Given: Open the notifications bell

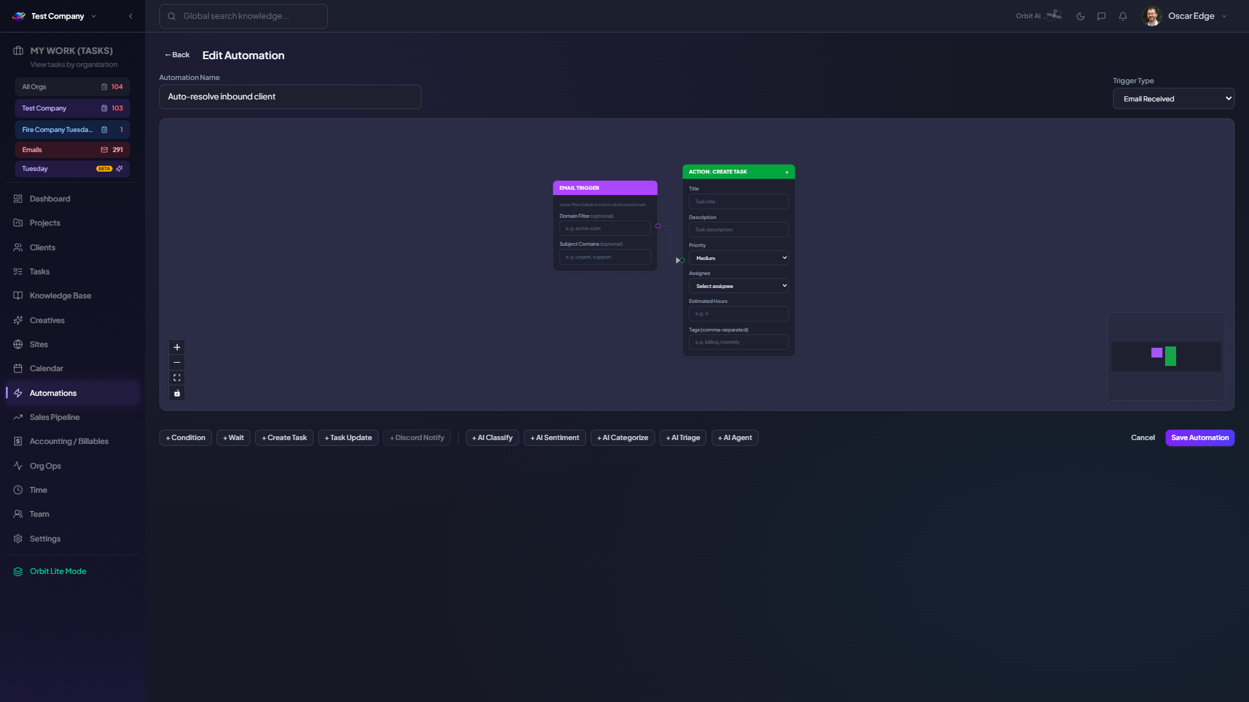Looking at the screenshot, I should pyautogui.click(x=1123, y=16).
